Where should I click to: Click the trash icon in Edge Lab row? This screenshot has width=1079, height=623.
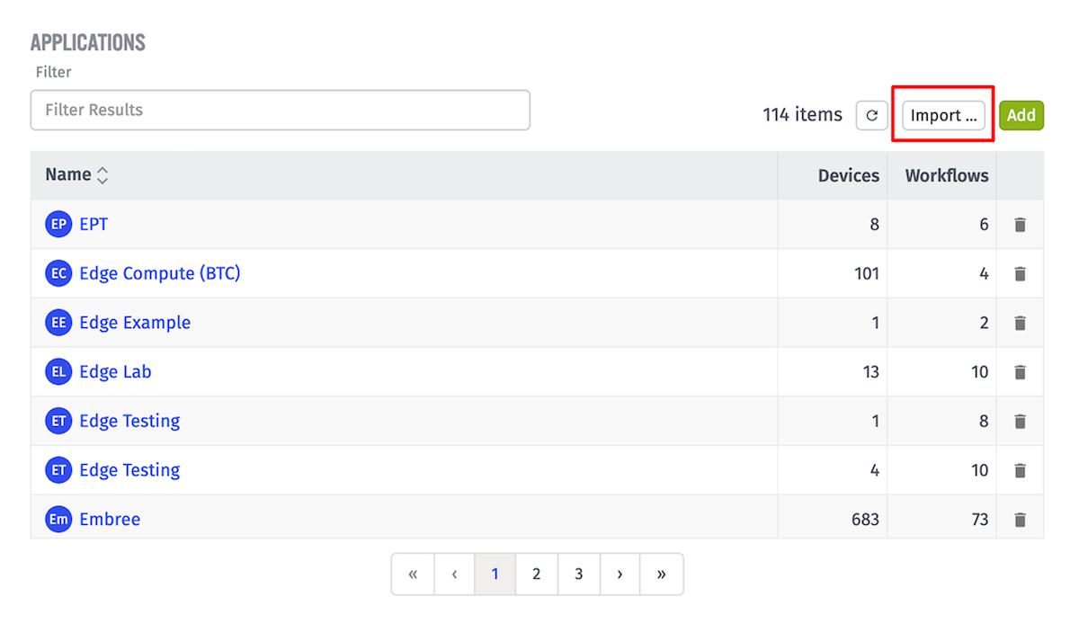tap(1020, 371)
